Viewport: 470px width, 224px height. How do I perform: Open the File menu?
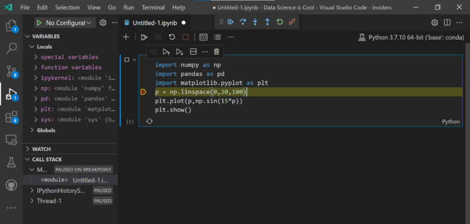25,7
